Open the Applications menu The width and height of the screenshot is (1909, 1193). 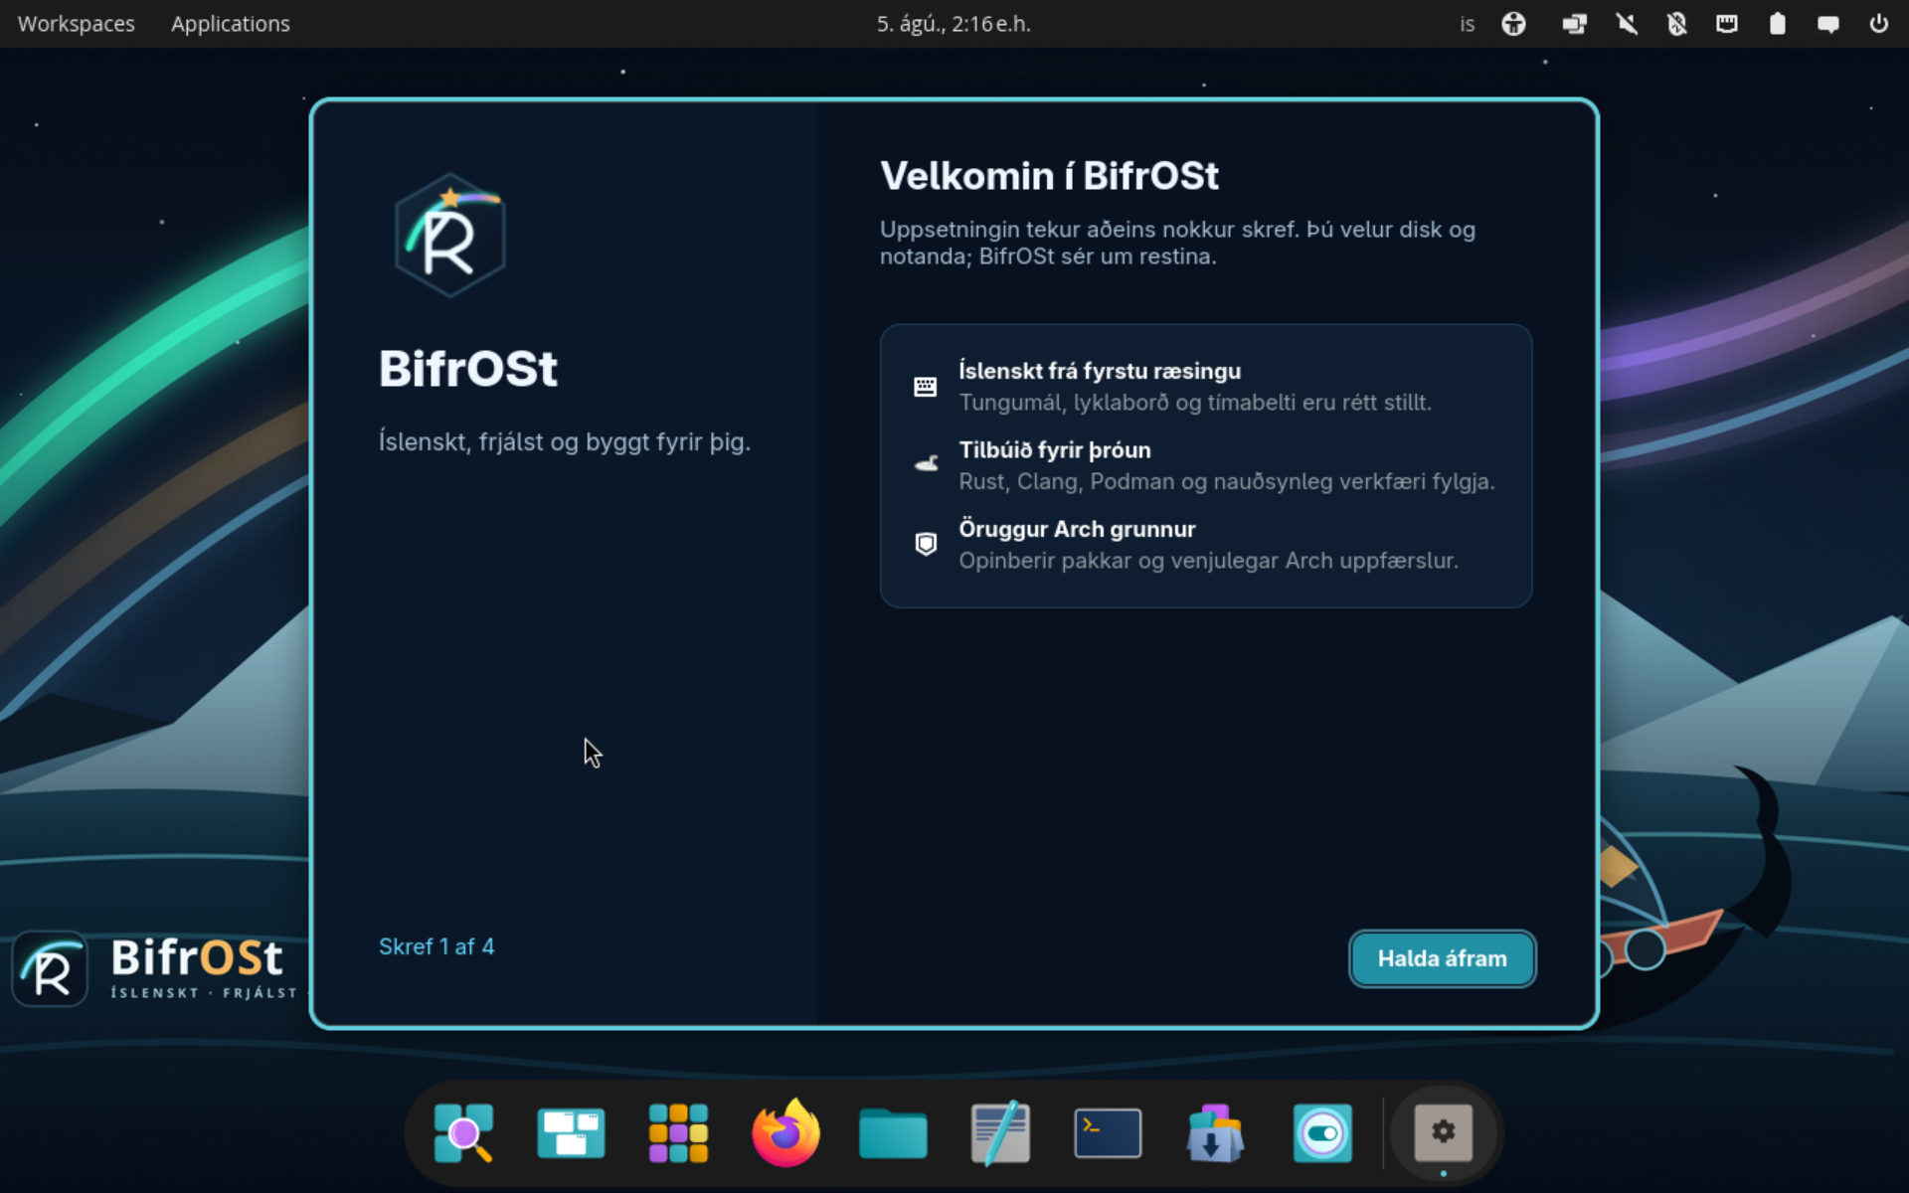pos(231,24)
